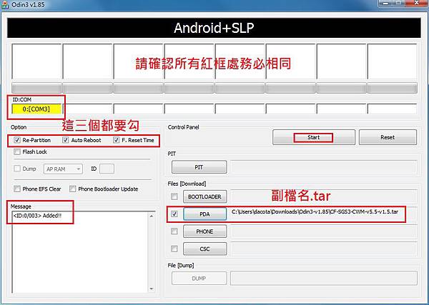Check the Phone EFS Clear option
429x305 pixels.
17,189
